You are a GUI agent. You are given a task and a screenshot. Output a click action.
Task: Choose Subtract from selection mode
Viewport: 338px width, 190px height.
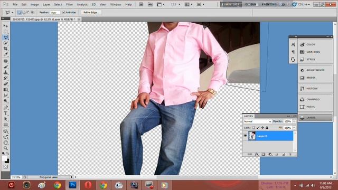28,13
